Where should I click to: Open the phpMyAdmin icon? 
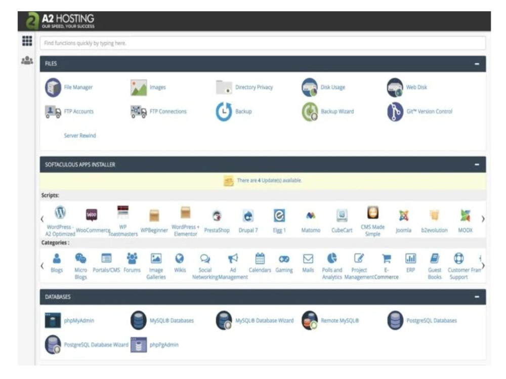point(53,320)
